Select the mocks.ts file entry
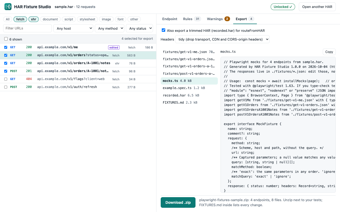Image resolution: width=340 pixels, height=212 pixels. pyautogui.click(x=189, y=81)
